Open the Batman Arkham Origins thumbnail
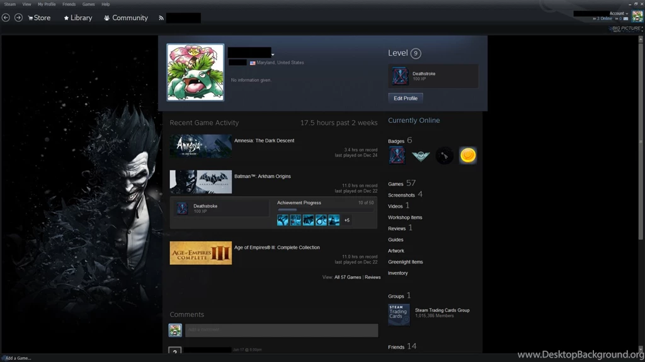 click(201, 182)
